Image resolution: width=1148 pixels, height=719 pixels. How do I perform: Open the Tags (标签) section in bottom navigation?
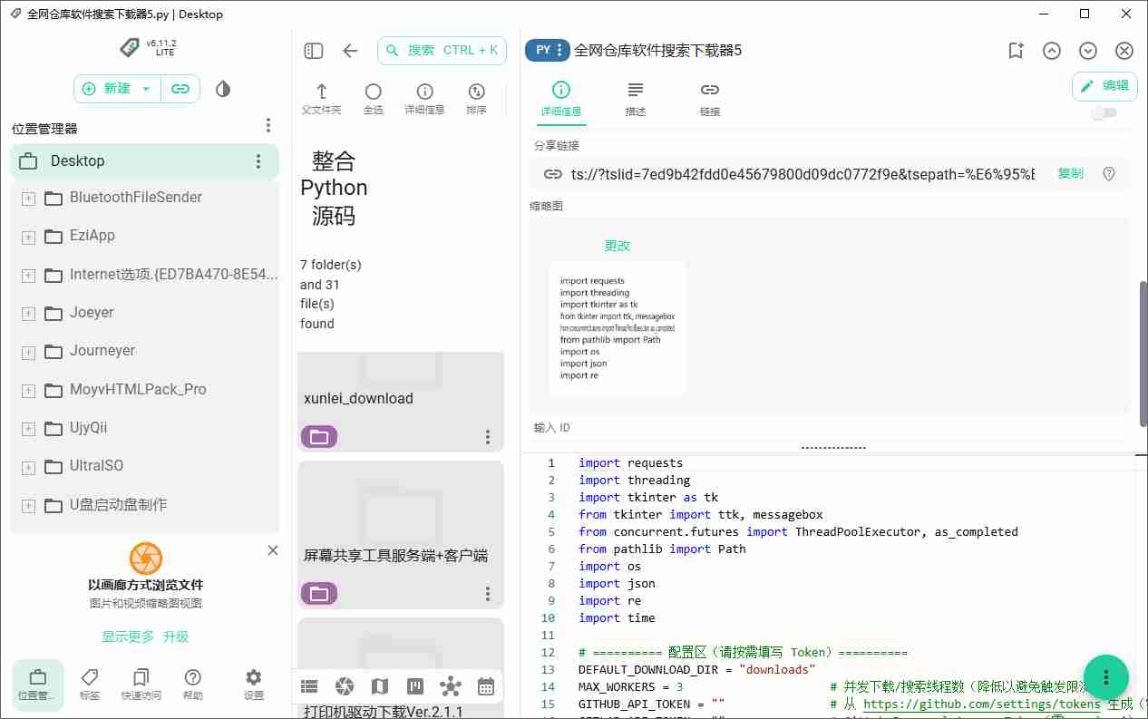pos(89,685)
